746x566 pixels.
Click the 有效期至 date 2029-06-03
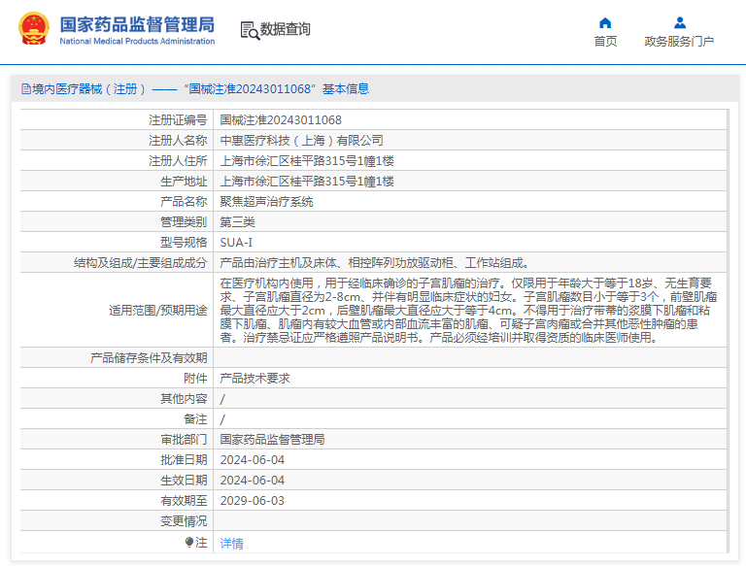(x=252, y=501)
